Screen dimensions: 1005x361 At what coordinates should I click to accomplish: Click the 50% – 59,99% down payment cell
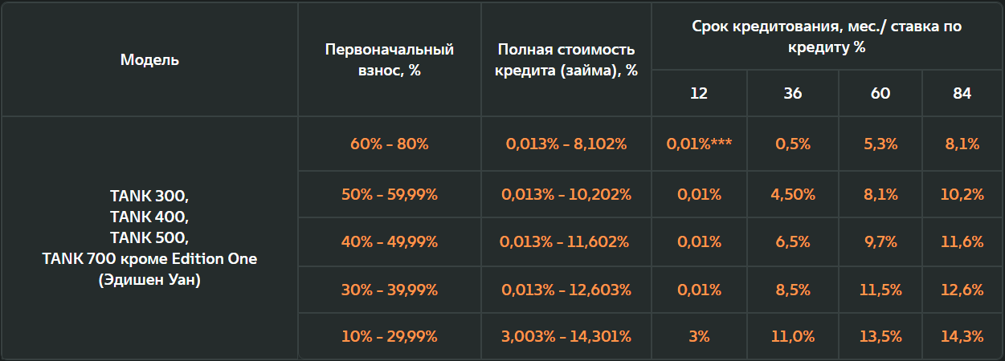tap(390, 194)
